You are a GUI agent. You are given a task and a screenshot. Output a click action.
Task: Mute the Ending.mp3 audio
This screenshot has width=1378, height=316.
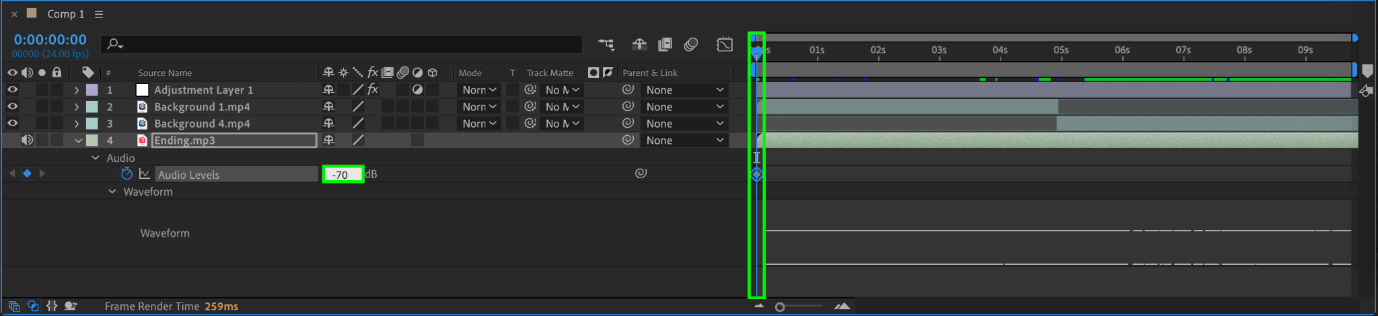28,140
